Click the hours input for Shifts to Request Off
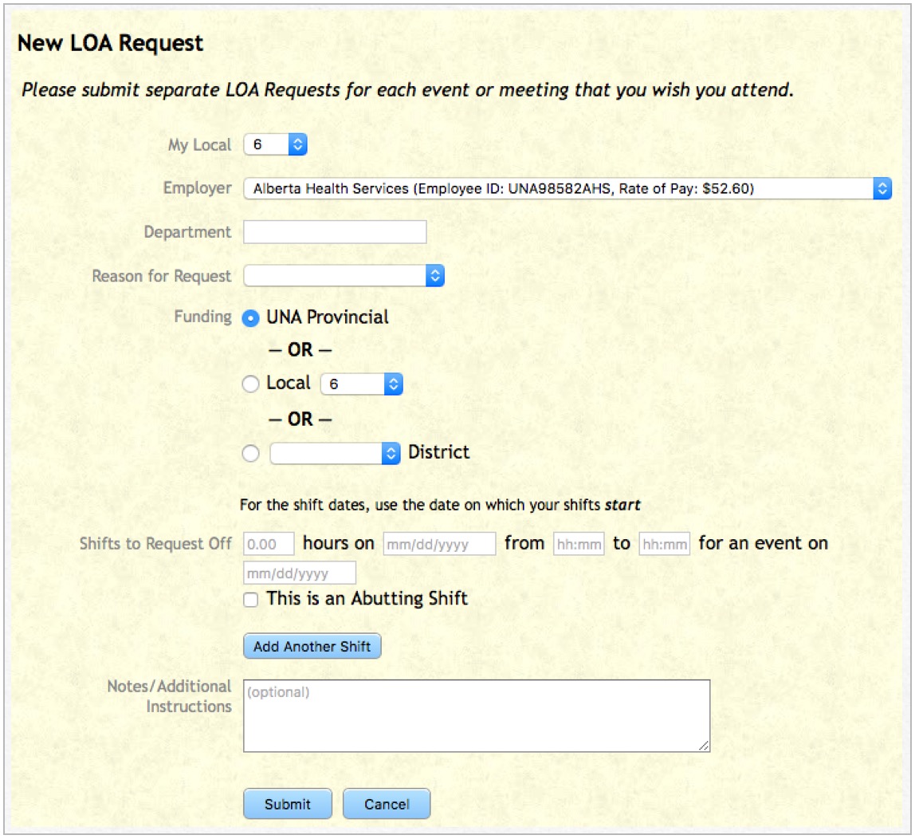The height and width of the screenshot is (839, 915). (267, 544)
